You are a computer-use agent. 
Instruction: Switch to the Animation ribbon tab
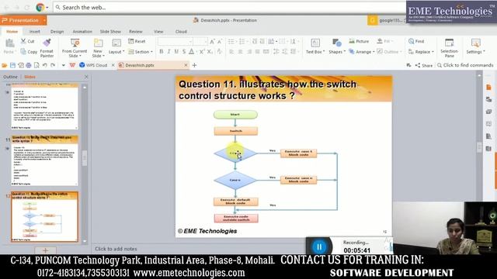coord(82,32)
